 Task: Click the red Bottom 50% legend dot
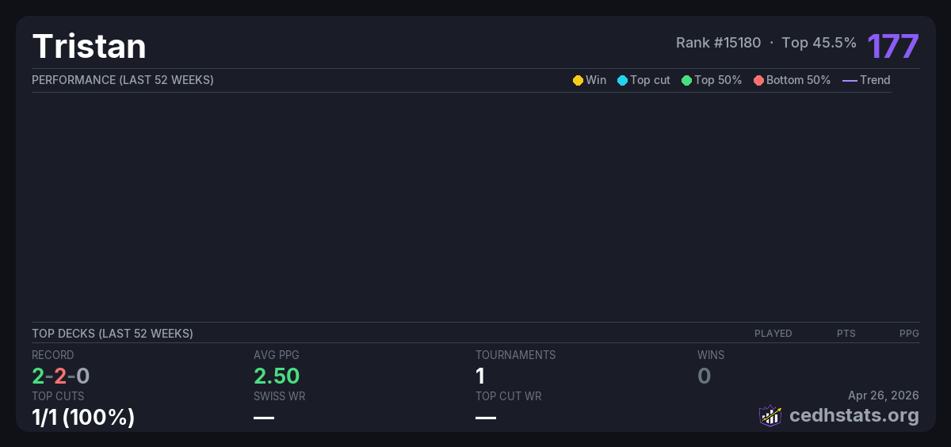(758, 80)
